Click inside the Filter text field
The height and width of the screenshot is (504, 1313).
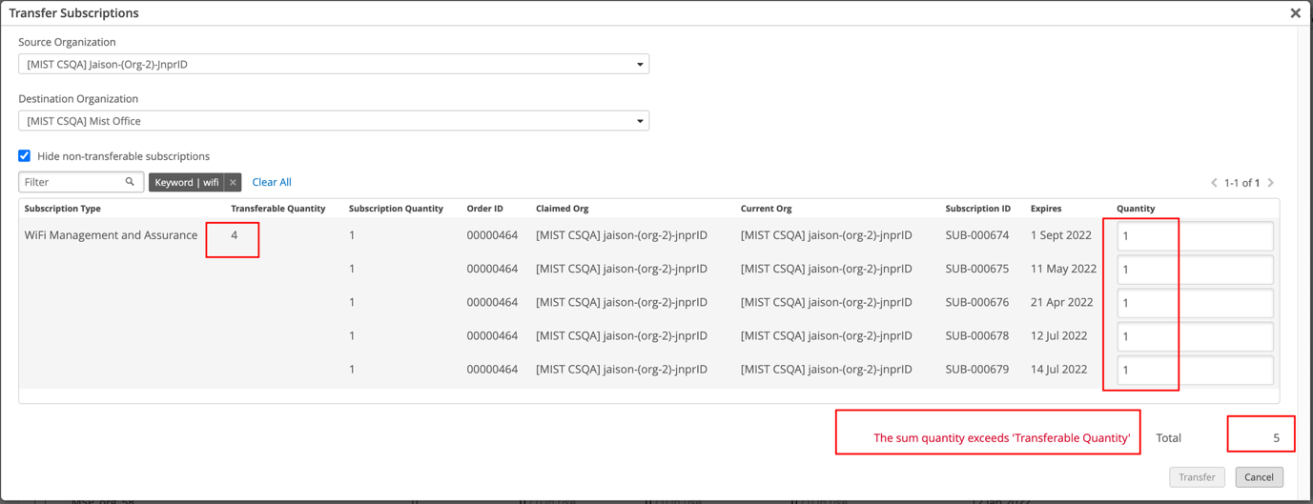[x=72, y=182]
